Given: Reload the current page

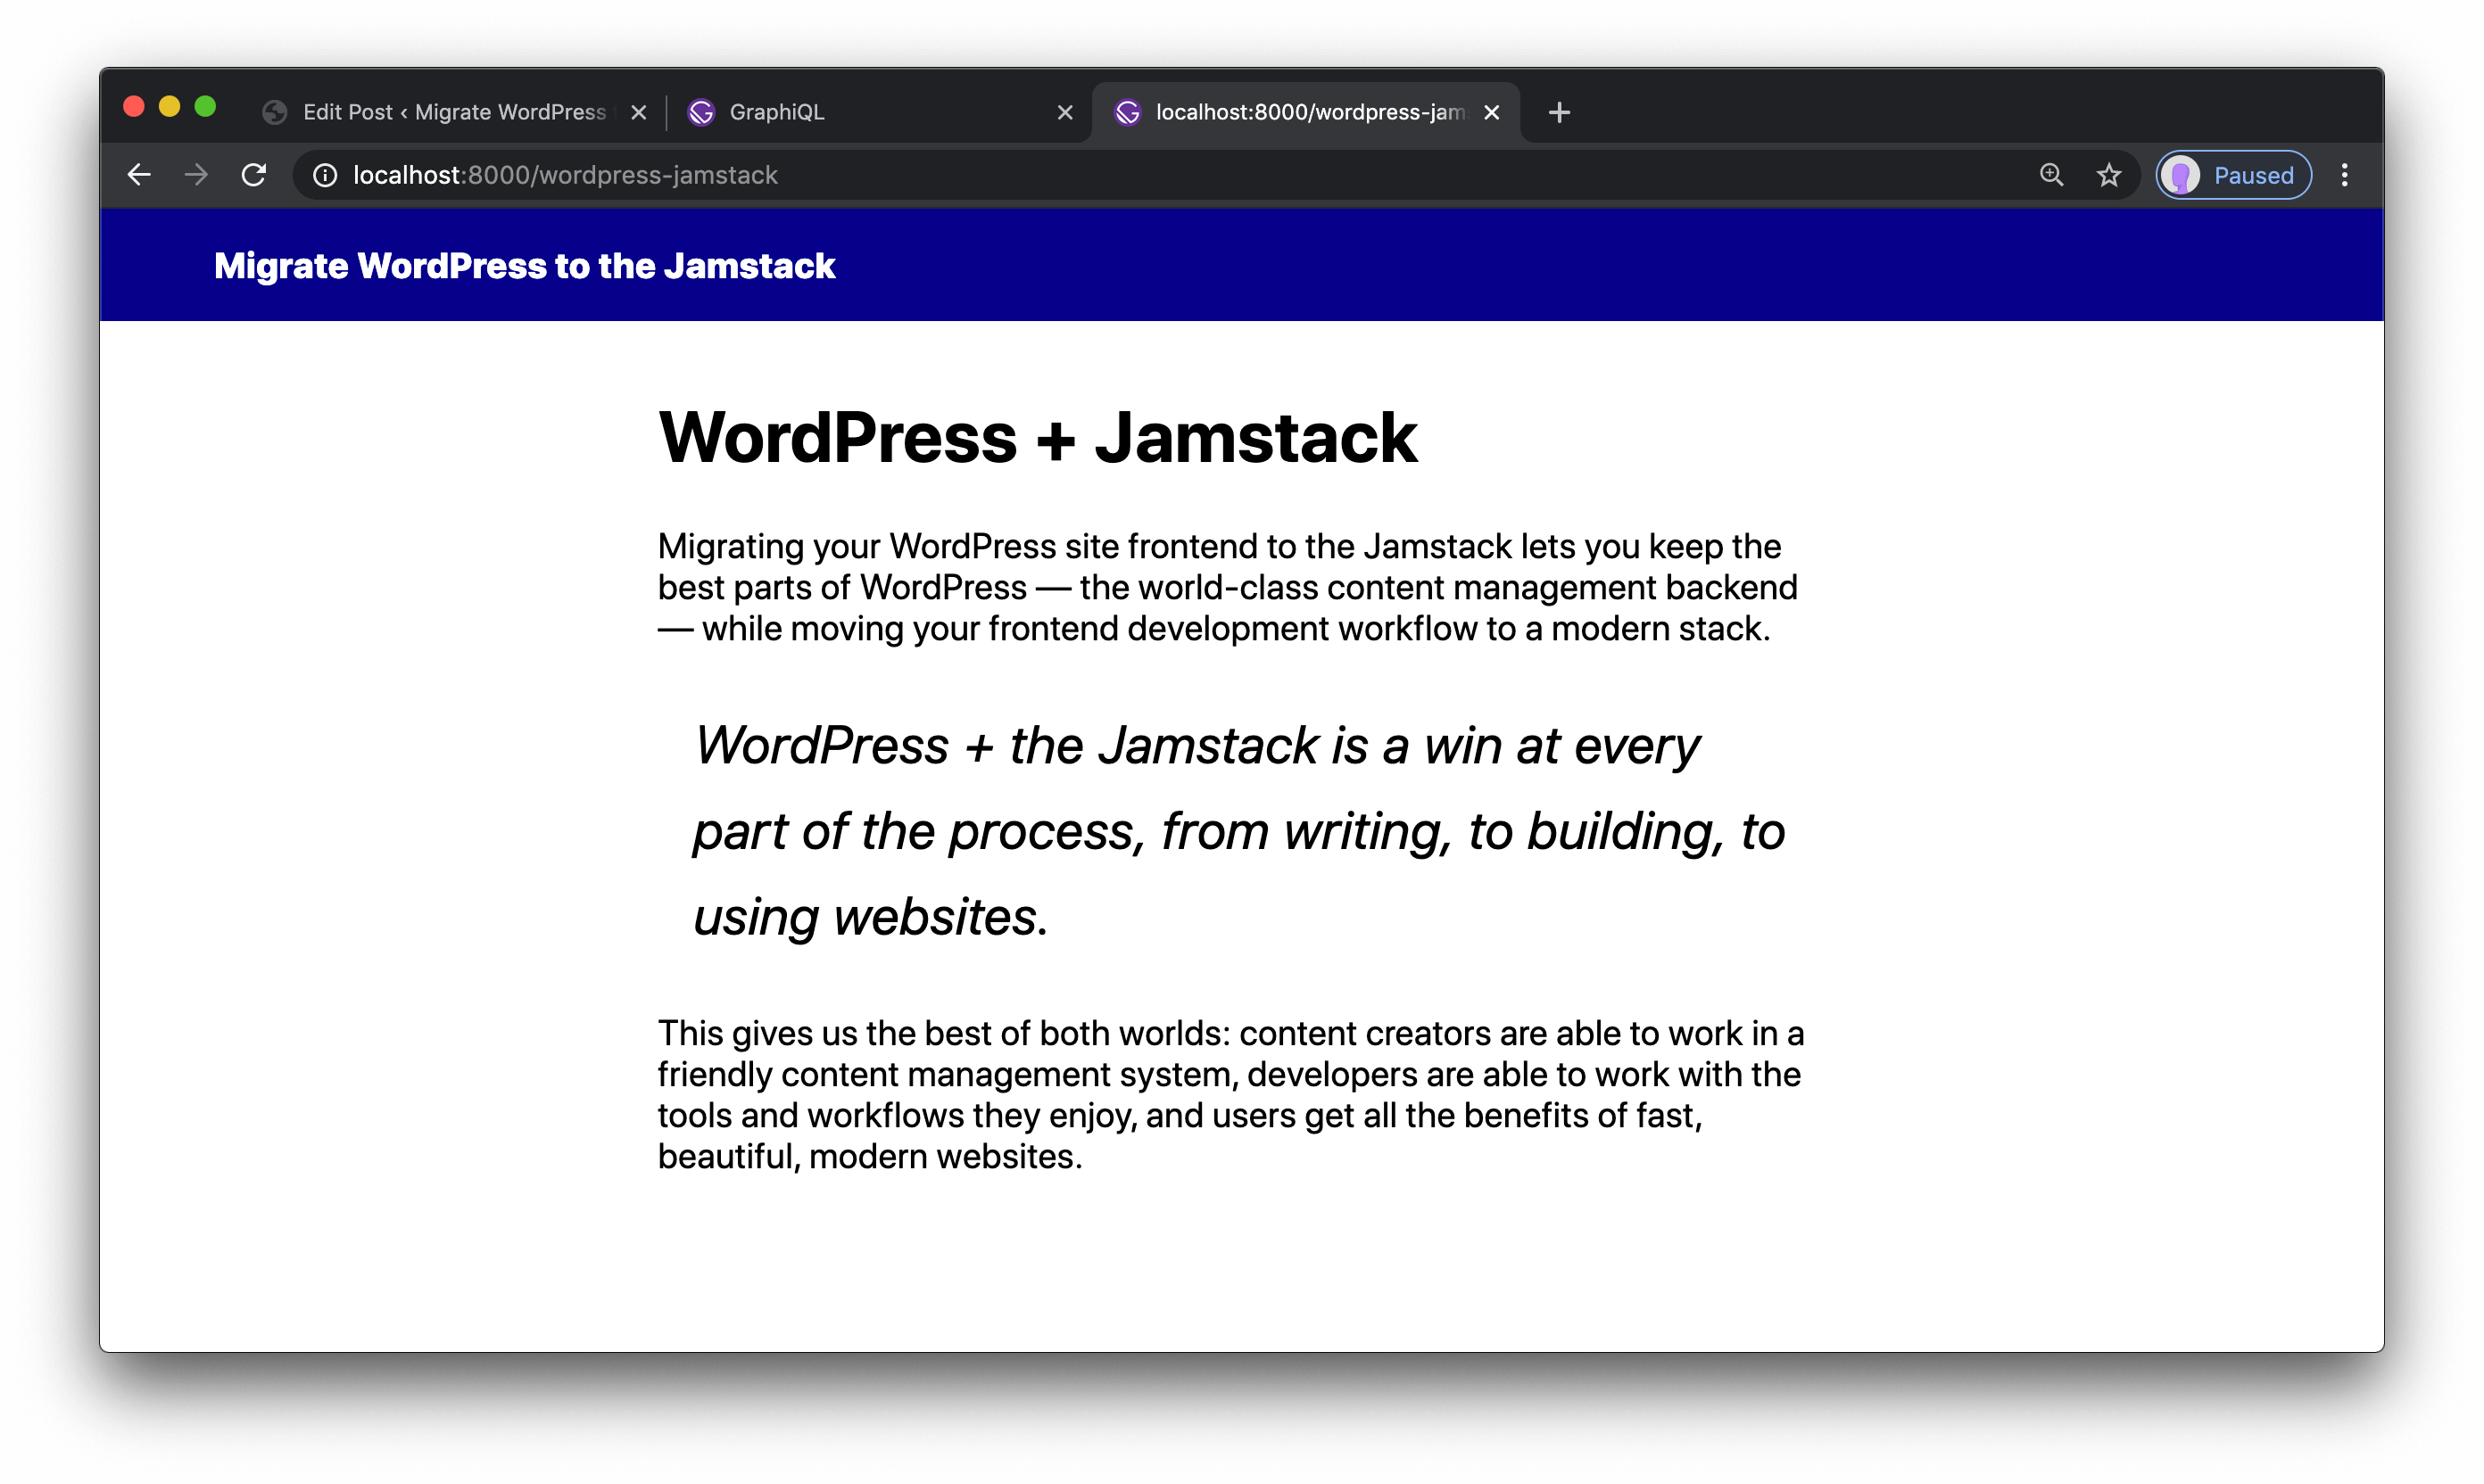Looking at the screenshot, I should (254, 174).
